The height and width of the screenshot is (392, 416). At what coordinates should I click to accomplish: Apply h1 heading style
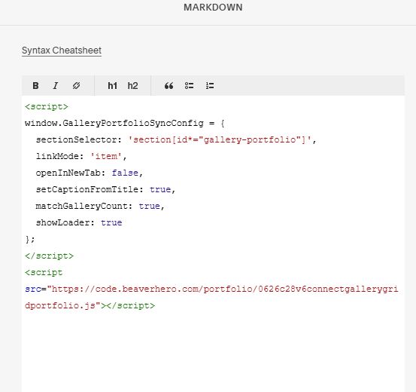coord(113,86)
